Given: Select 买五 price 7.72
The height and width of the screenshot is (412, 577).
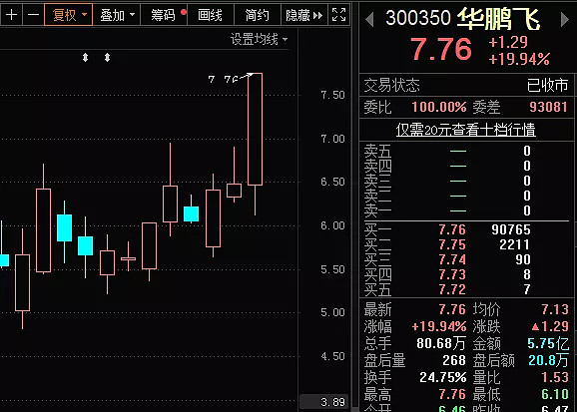Looking at the screenshot, I should point(452,289).
